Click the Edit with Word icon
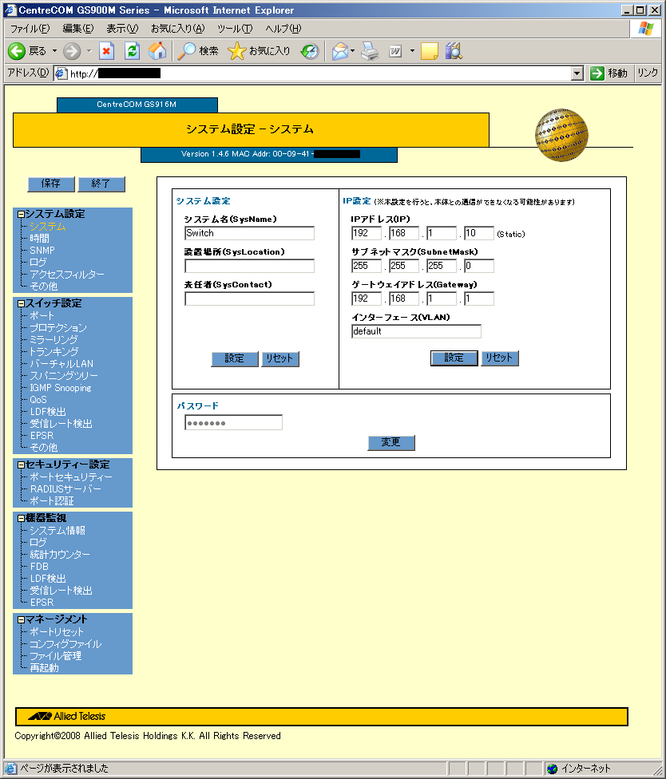The height and width of the screenshot is (779, 666). tap(395, 50)
